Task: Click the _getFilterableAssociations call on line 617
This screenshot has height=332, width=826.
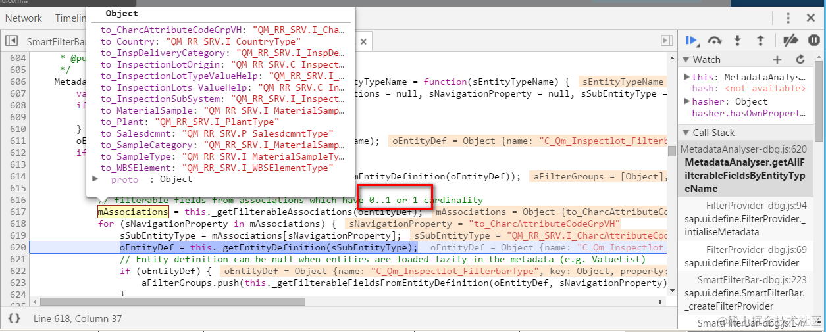Action: 279,212
